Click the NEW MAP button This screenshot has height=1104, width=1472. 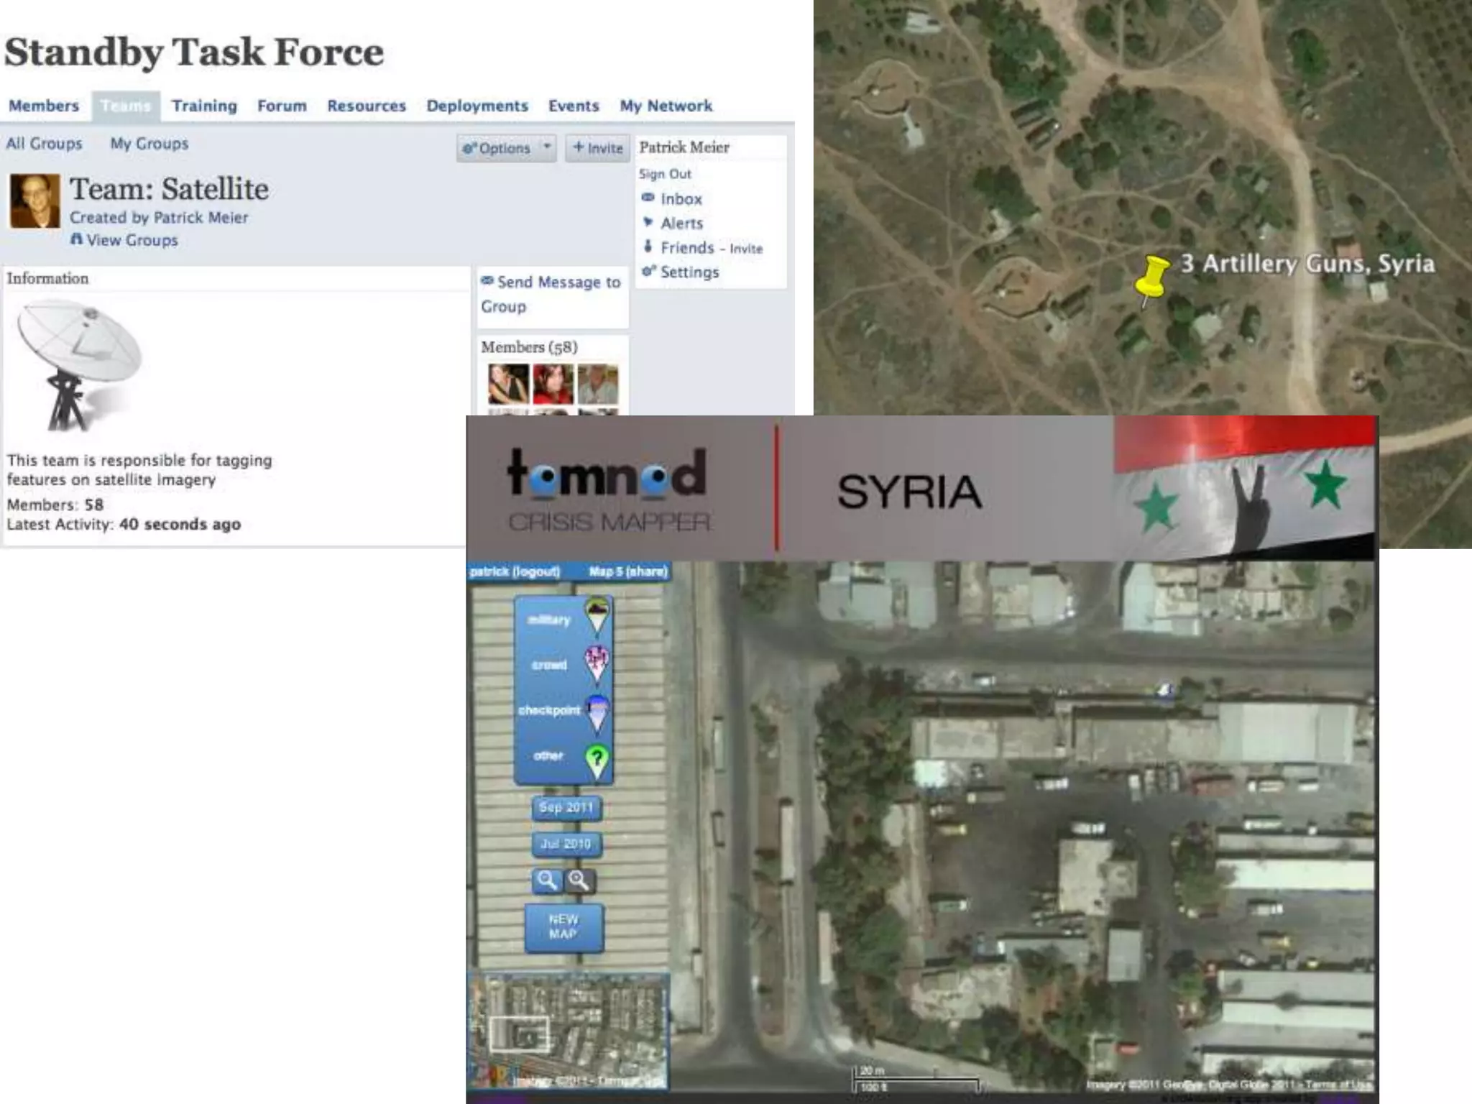563,927
